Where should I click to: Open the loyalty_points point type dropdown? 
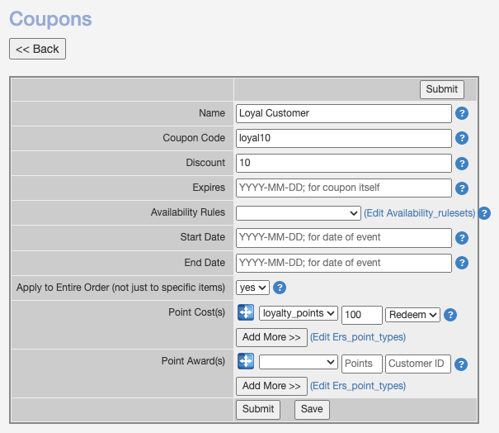pos(298,314)
